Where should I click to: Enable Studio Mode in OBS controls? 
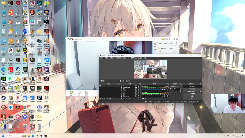pyautogui.click(x=192, y=94)
